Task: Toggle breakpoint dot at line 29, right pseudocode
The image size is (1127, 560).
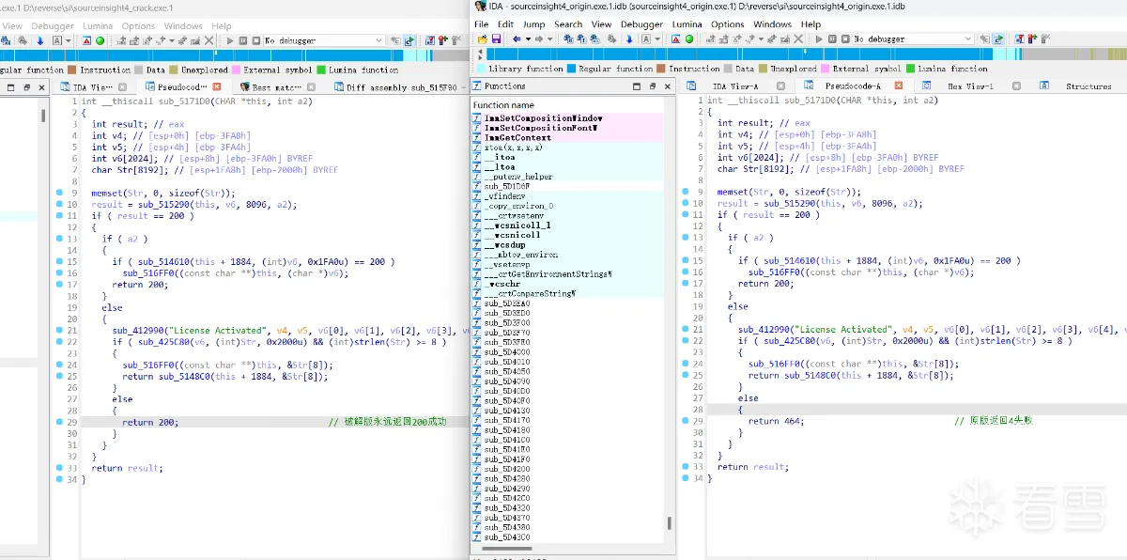Action: click(x=684, y=421)
